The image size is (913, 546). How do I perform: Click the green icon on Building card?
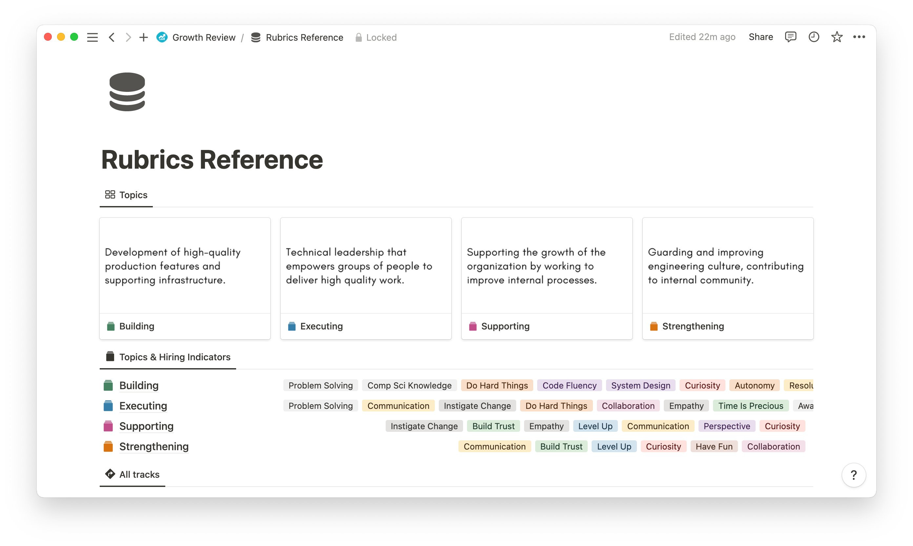click(x=110, y=326)
